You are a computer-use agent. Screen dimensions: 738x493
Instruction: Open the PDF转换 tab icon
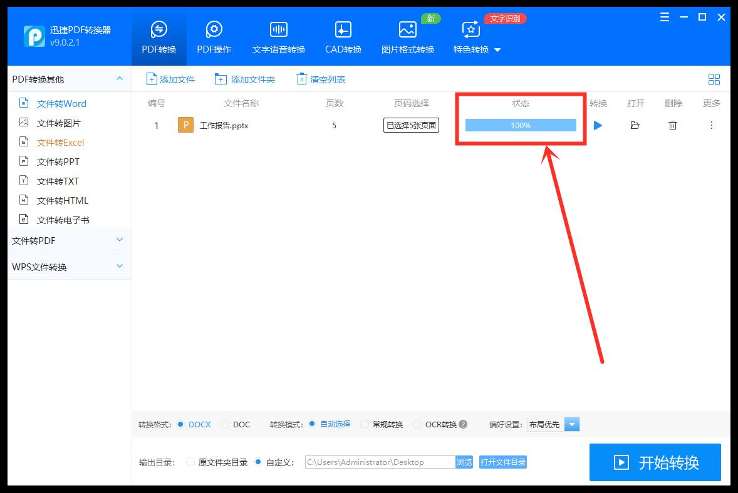pos(159,36)
